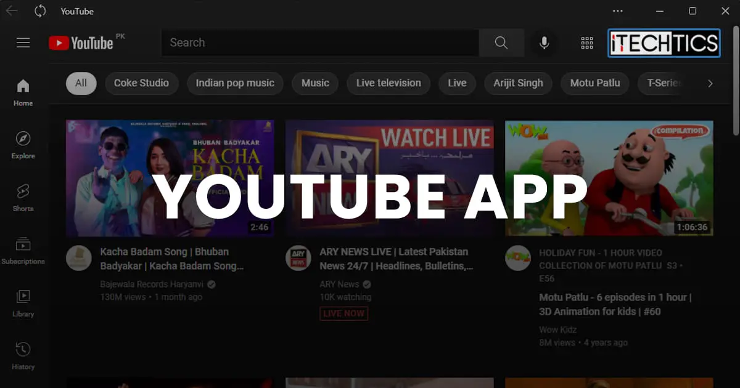Select the Arijit Singh chip

[518, 83]
